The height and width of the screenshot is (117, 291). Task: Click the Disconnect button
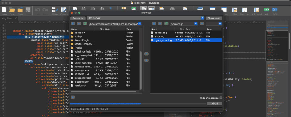coord(214,18)
